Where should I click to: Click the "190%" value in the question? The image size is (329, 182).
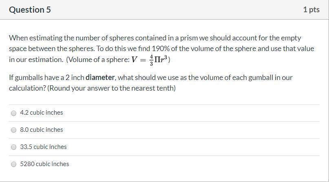tap(161, 49)
